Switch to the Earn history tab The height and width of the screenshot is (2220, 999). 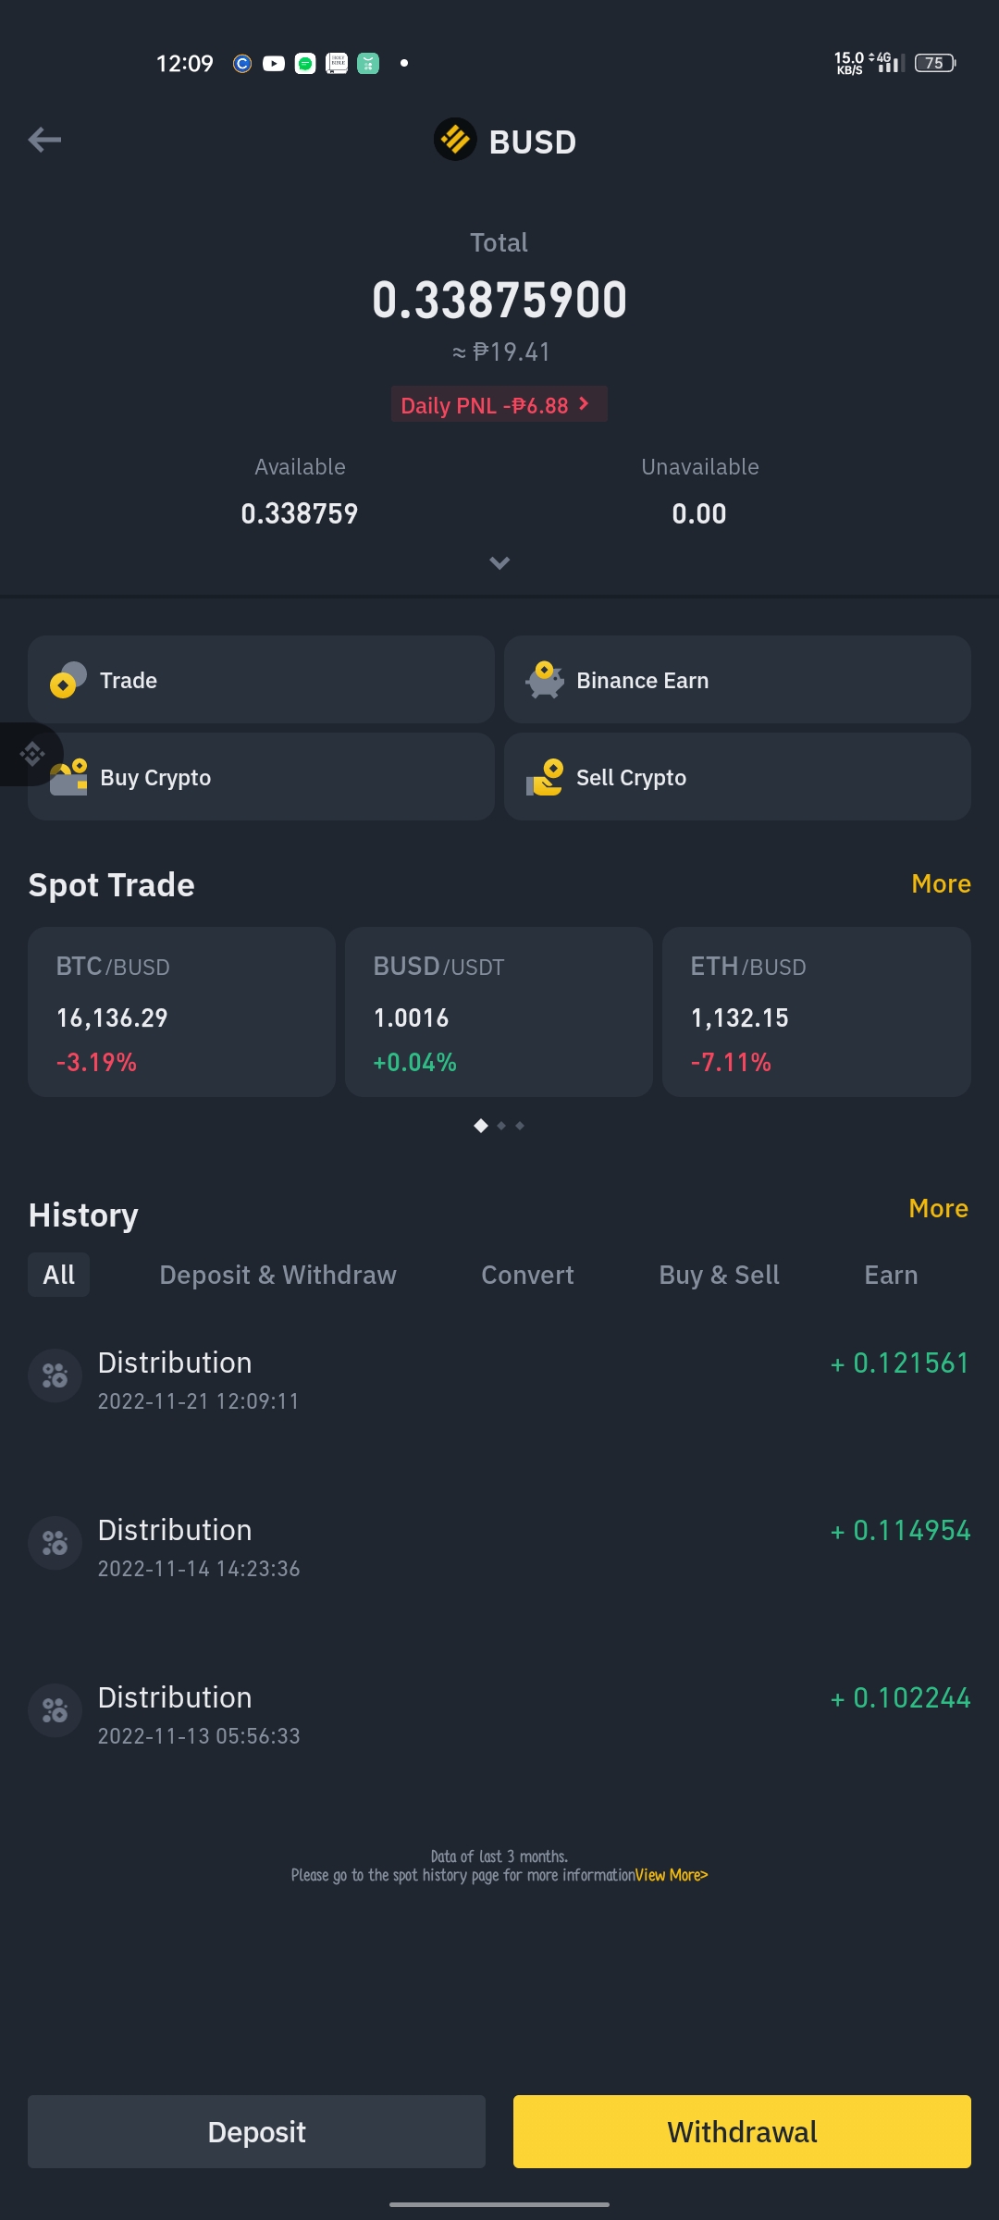pyautogui.click(x=891, y=1275)
